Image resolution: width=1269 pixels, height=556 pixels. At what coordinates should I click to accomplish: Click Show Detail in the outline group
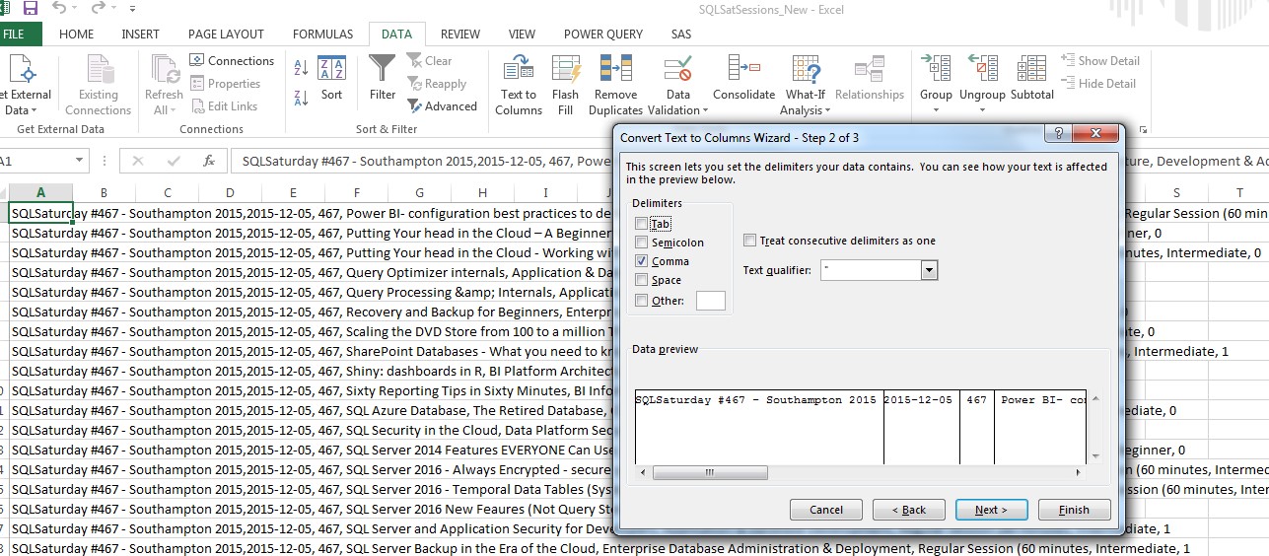click(1100, 60)
